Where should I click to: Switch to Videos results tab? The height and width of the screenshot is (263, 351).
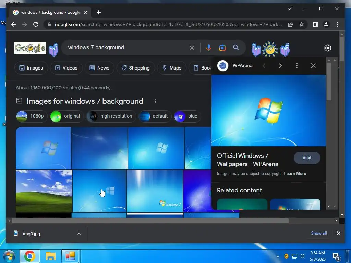click(x=66, y=68)
